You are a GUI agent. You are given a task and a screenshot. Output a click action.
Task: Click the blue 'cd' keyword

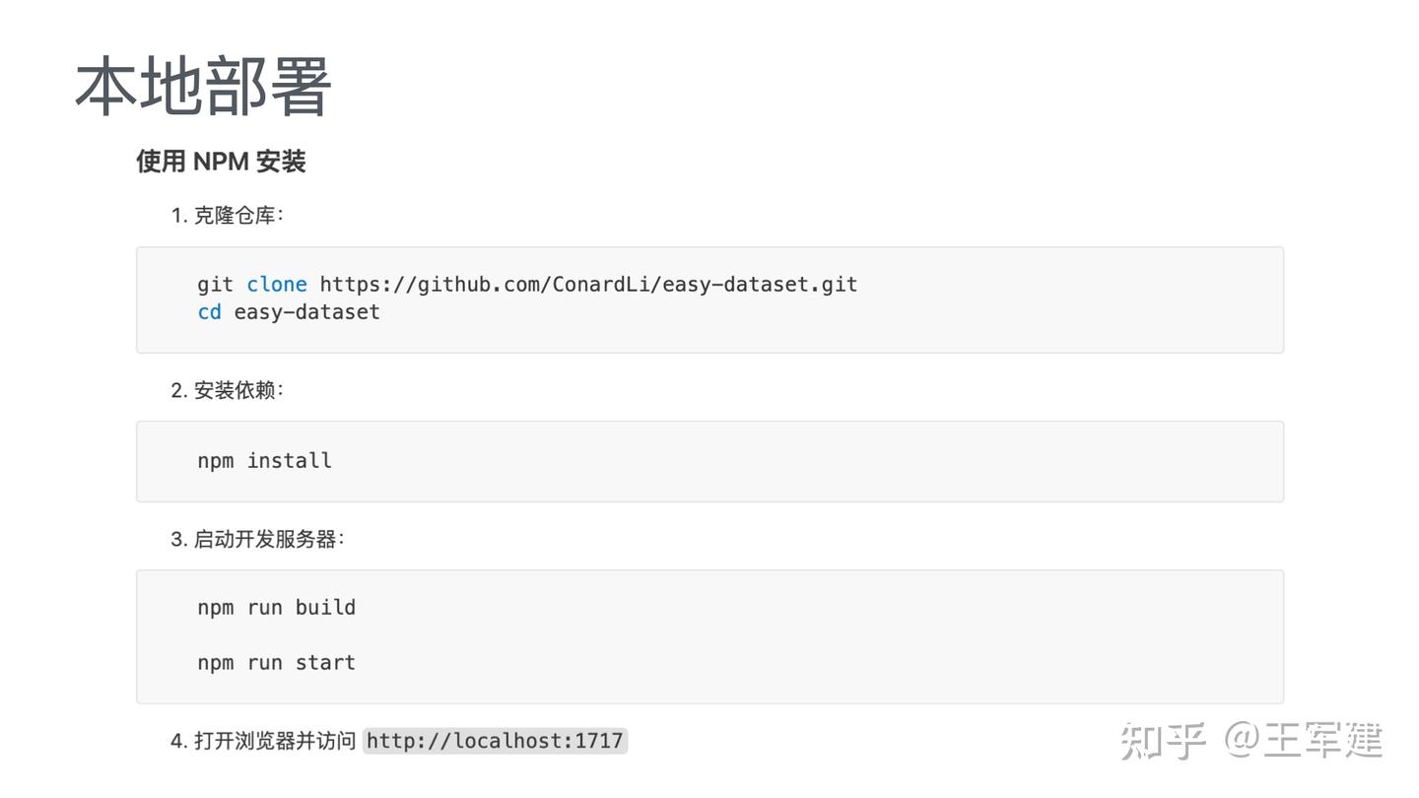tap(209, 312)
